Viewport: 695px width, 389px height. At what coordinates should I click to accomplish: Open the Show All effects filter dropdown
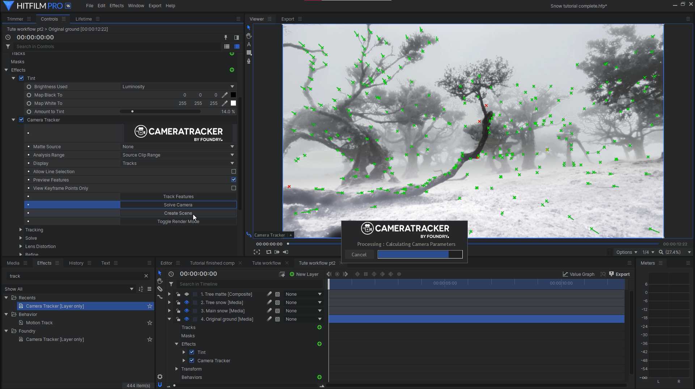(x=69, y=289)
